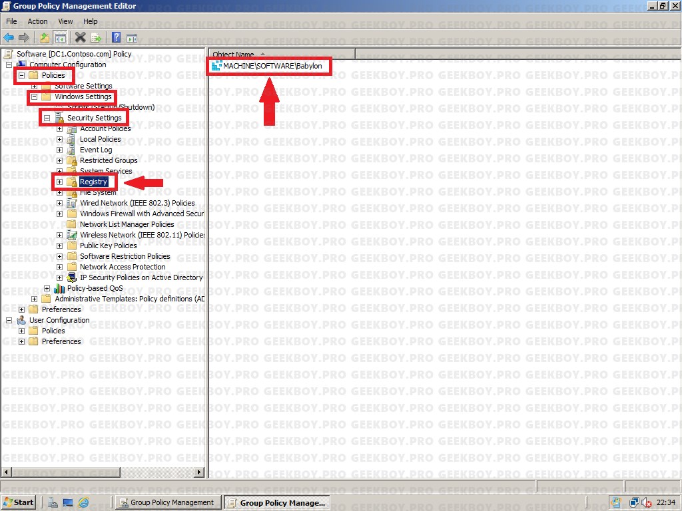Switch to Group Policy Management taskbar window

(x=168, y=503)
